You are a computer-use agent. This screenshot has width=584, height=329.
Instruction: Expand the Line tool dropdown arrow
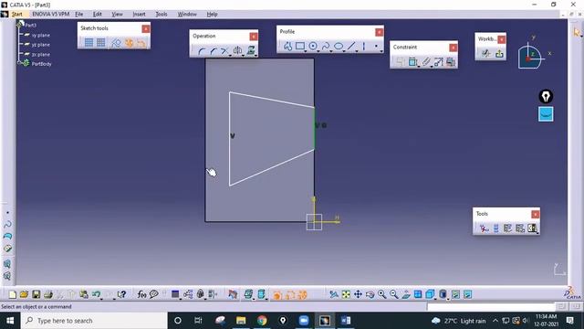pyautogui.click(x=357, y=51)
